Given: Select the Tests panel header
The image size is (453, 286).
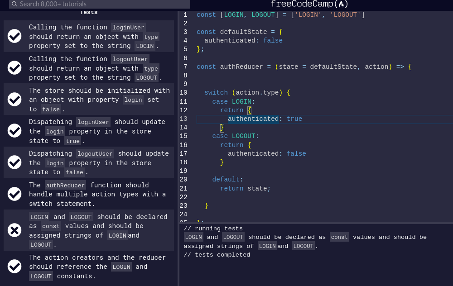Looking at the screenshot, I should (88, 12).
